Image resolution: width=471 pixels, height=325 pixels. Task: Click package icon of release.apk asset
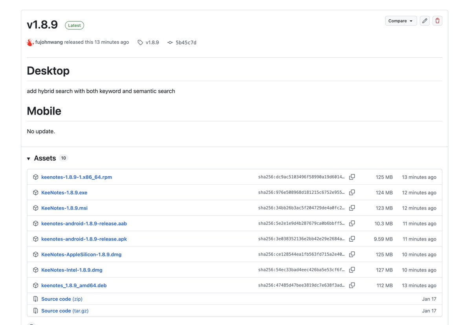click(36, 239)
